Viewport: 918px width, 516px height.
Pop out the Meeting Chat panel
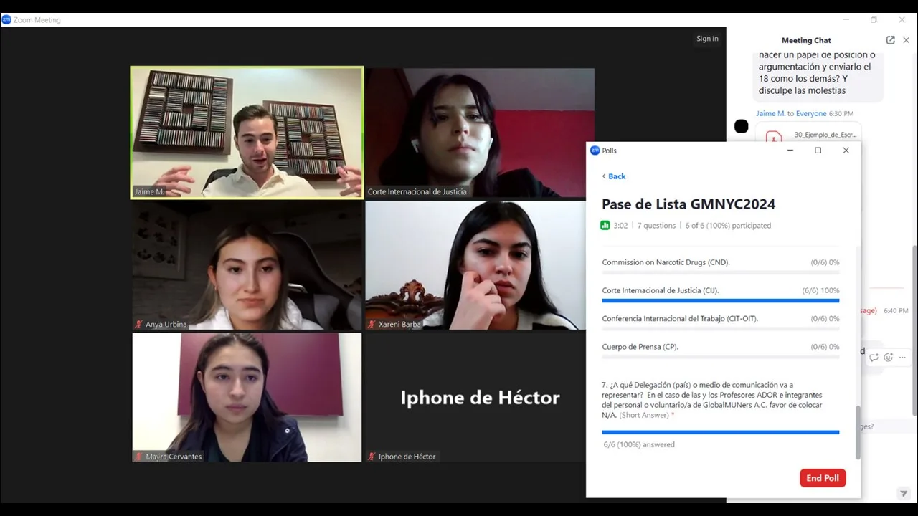click(x=890, y=40)
